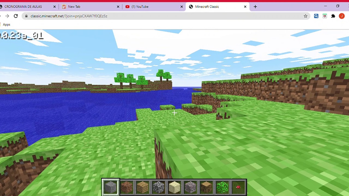The image size is (349, 196).
Task: Select the leaves block in hotbar
Action: click(222, 187)
